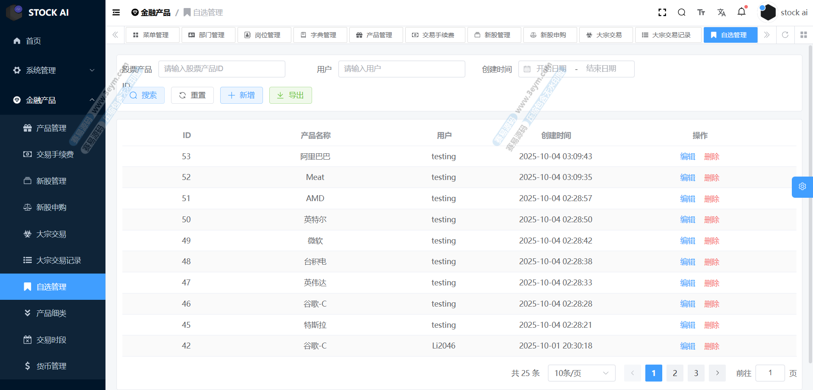This screenshot has width=813, height=390.
Task: Click the refresh tab icon
Action: (x=785, y=35)
